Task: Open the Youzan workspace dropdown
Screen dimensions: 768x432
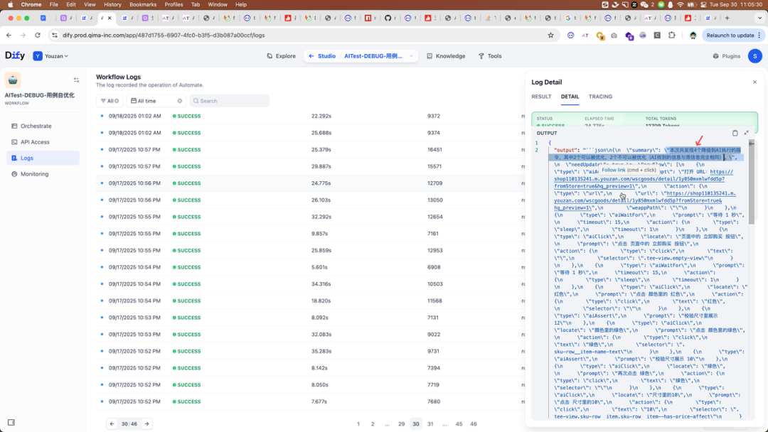Action: point(51,56)
